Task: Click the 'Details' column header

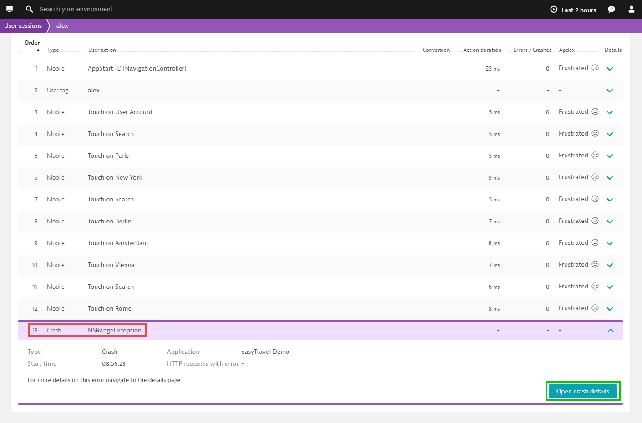Action: [x=613, y=50]
